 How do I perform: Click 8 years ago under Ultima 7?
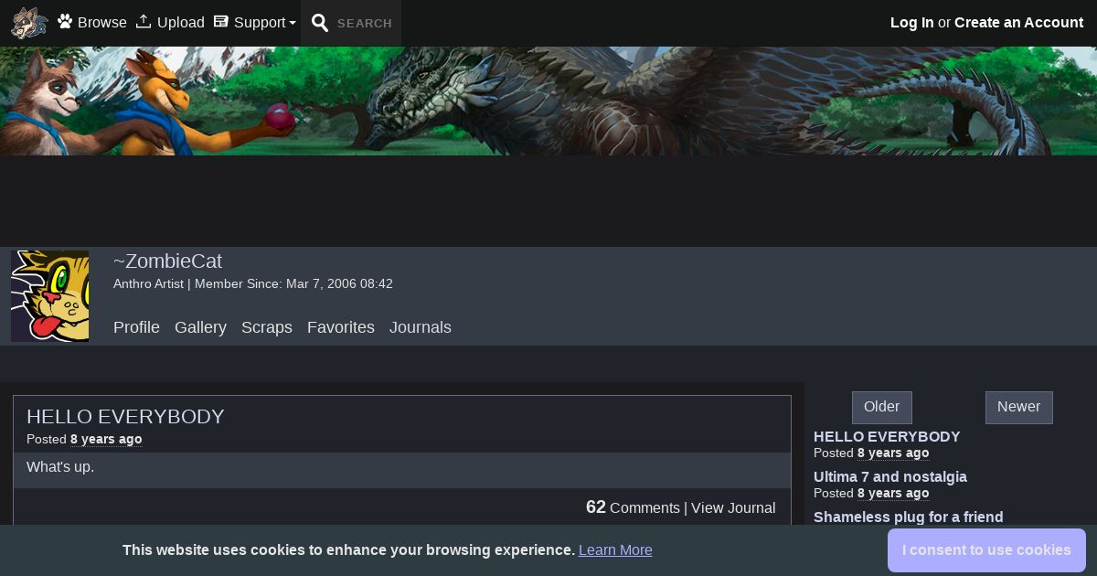(893, 494)
